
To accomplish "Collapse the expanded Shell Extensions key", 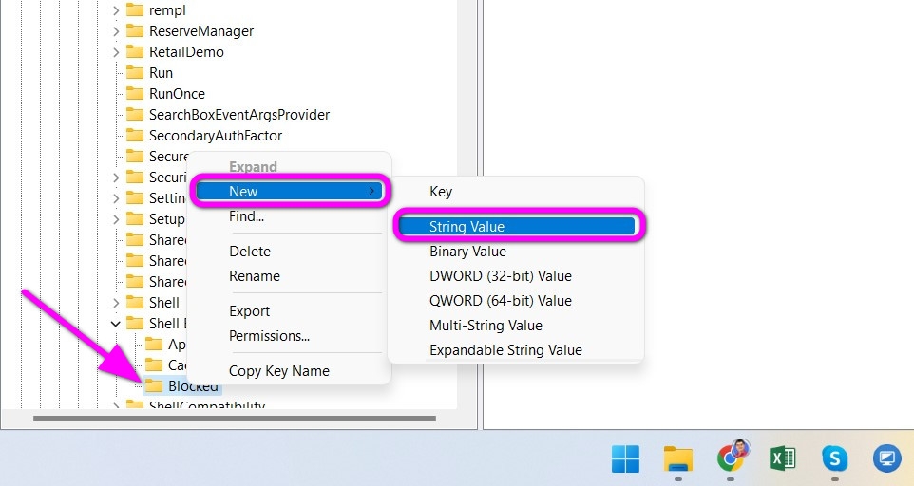I will [x=115, y=324].
